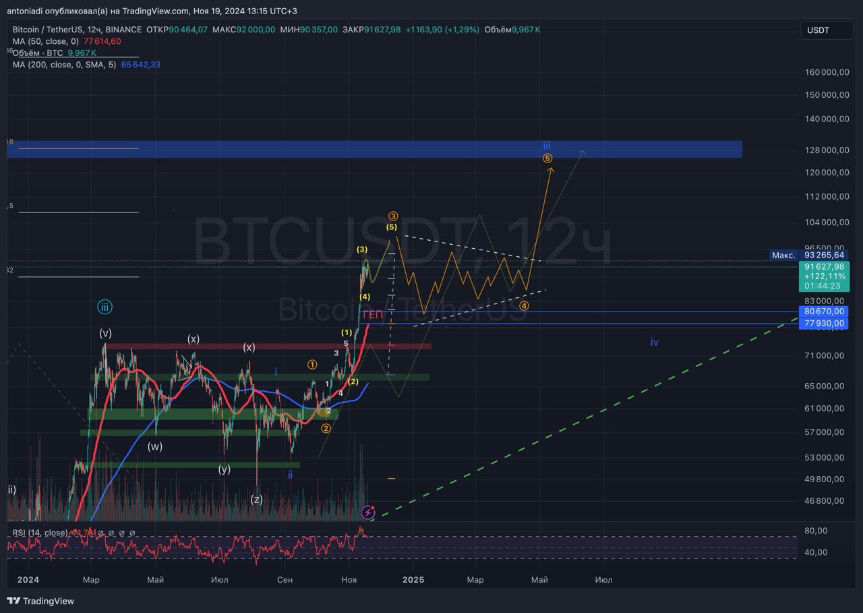Click the ОТКР value 90 464,07
The image size is (863, 613).
188,30
